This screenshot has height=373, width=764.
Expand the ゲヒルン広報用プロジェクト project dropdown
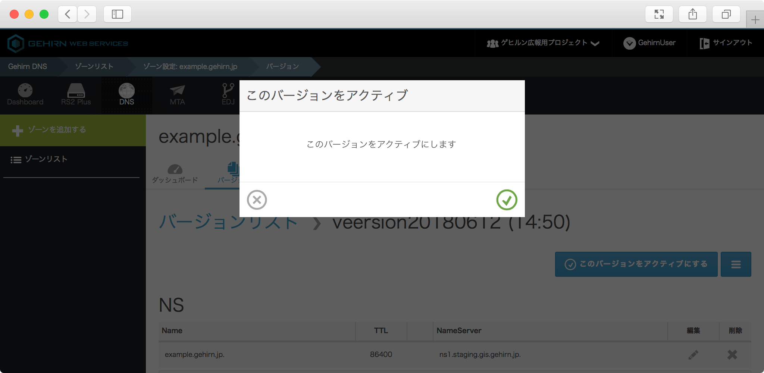543,43
